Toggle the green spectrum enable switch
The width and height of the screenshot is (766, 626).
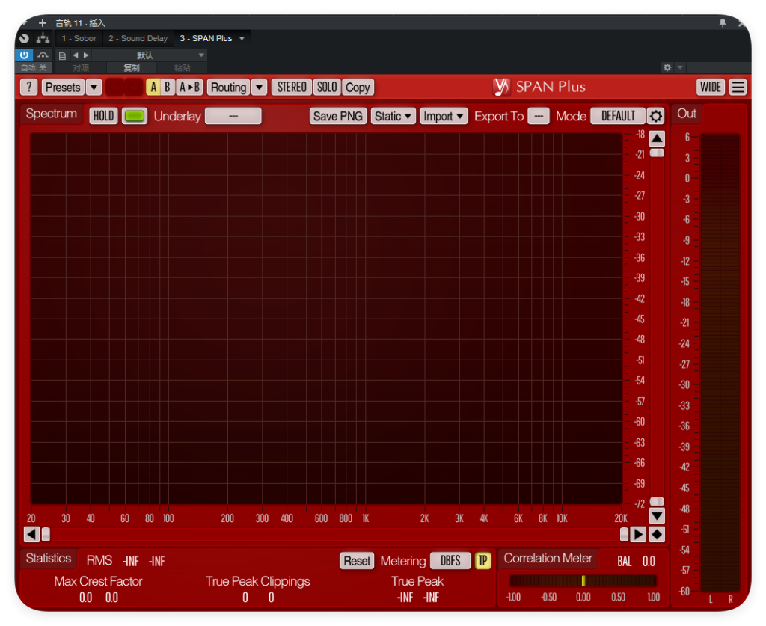click(135, 116)
